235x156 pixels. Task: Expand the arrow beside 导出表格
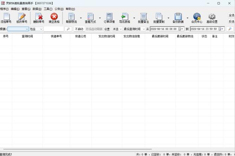point(134,18)
